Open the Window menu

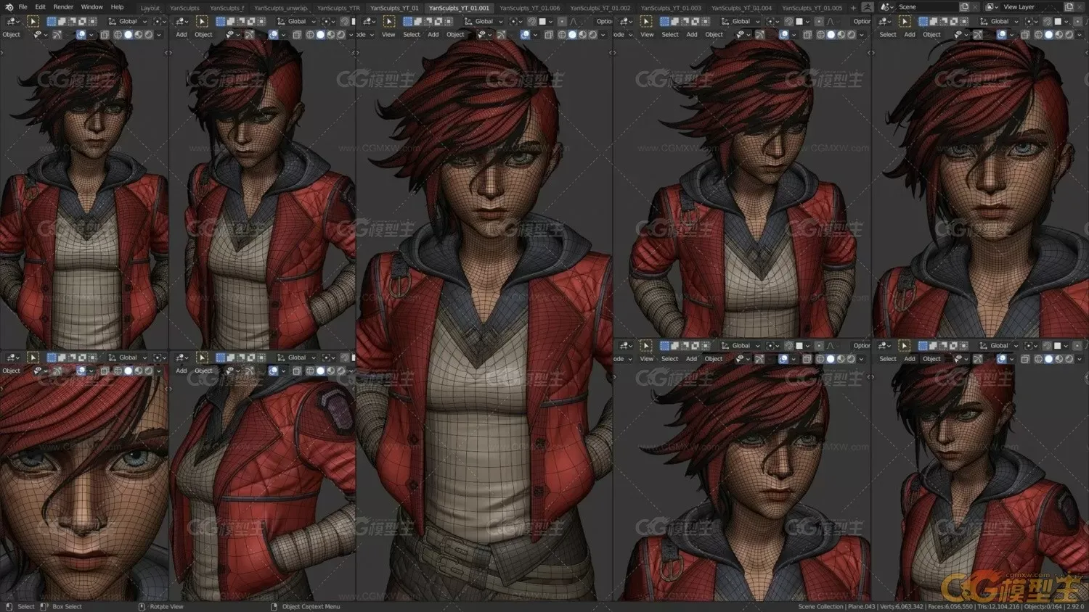pyautogui.click(x=91, y=7)
